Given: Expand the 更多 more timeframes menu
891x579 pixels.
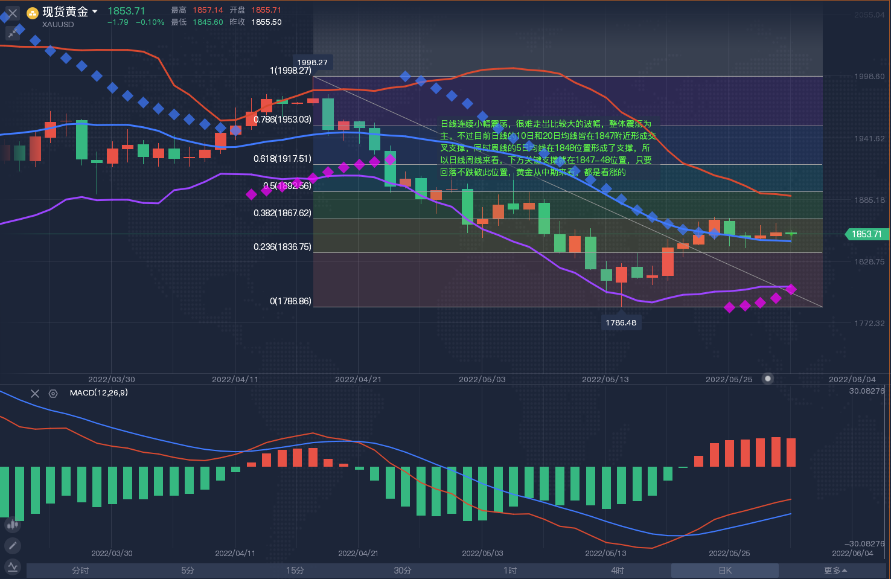Looking at the screenshot, I should click(835, 571).
